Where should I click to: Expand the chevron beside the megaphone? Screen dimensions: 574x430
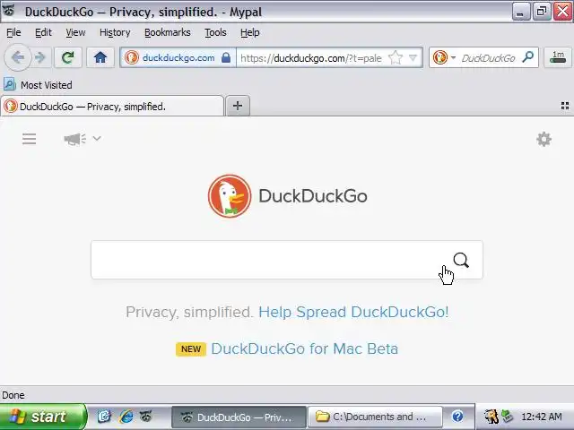(x=97, y=138)
